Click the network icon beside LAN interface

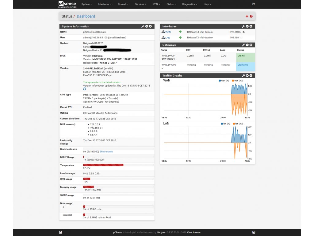[163, 37]
